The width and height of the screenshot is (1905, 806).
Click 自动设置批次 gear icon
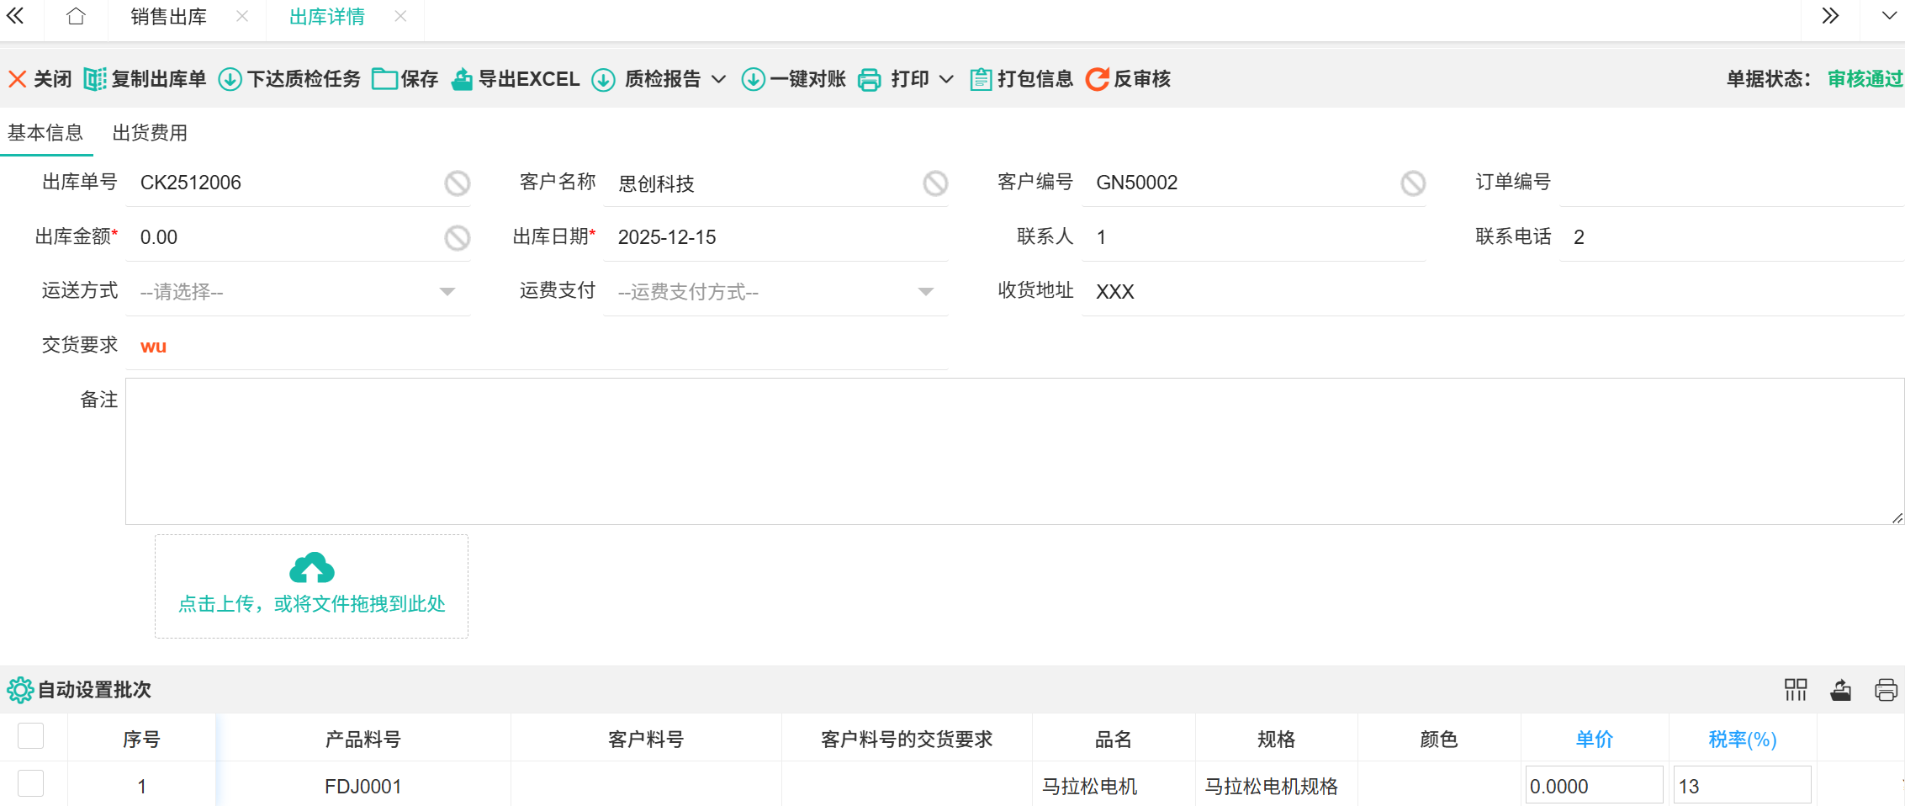tap(19, 690)
